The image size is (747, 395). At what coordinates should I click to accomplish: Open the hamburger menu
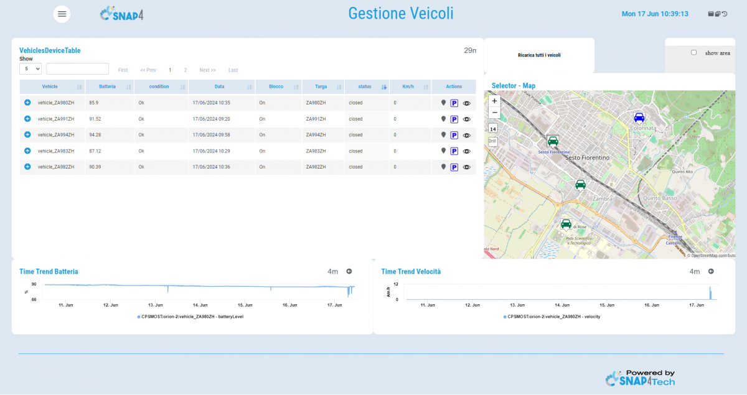[62, 14]
